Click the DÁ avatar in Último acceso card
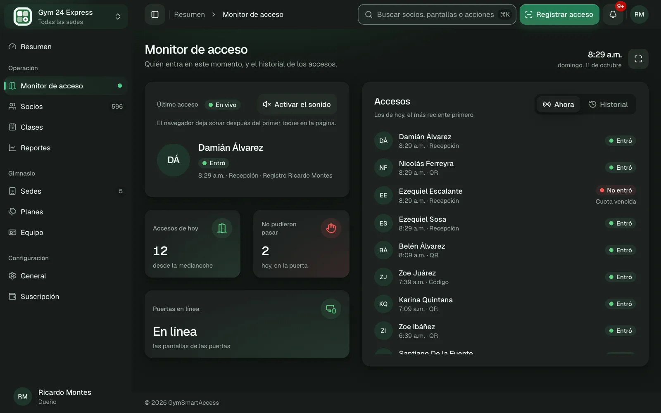 point(174,160)
